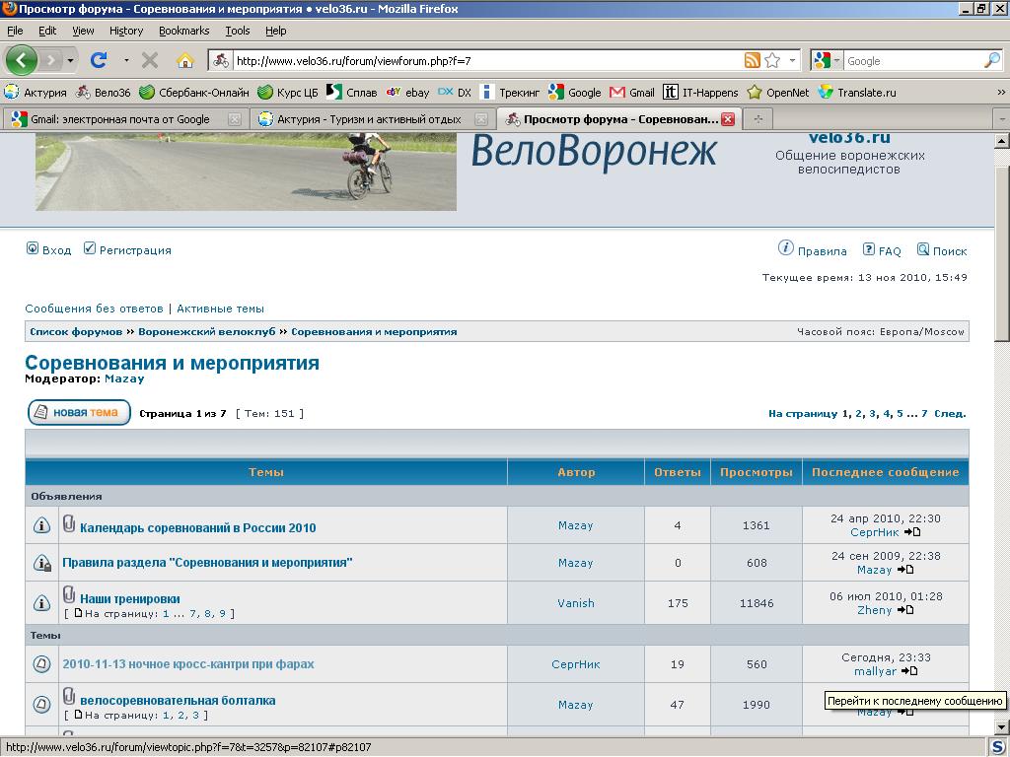The image size is (1010, 757).
Task: Open 'Календарь соревнований в России 2010' topic
Action: (x=197, y=527)
